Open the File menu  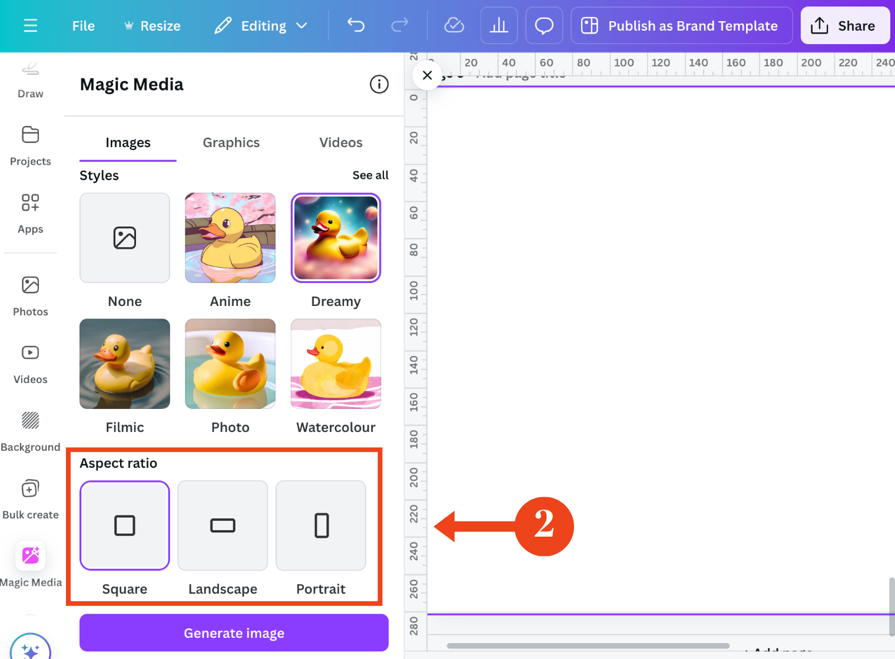83,26
